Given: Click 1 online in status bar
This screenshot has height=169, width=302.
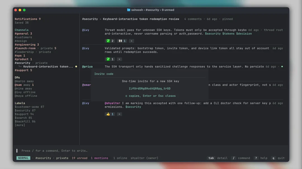Looking at the screenshot, I should tap(120, 158).
